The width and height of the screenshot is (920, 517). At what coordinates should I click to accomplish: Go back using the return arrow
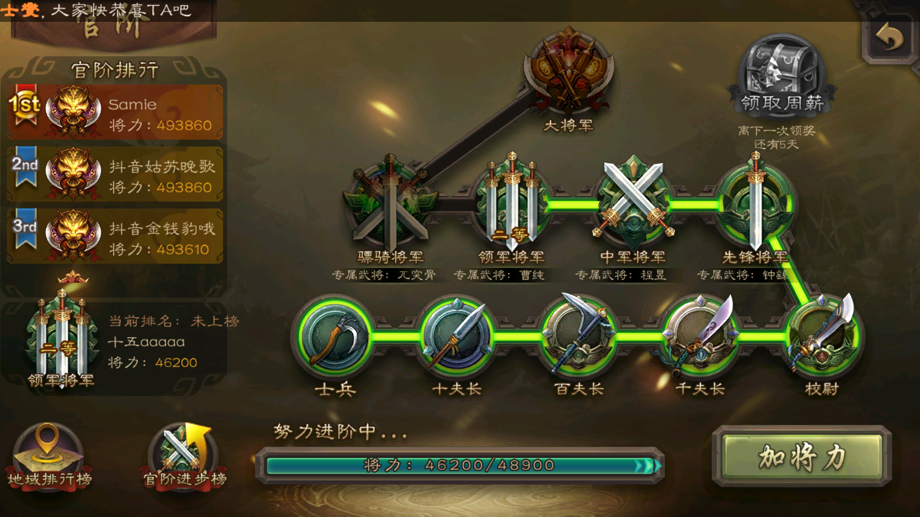(889, 38)
